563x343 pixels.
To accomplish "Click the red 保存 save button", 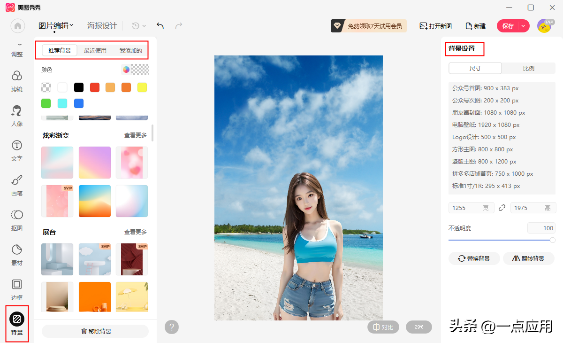I will [x=508, y=26].
